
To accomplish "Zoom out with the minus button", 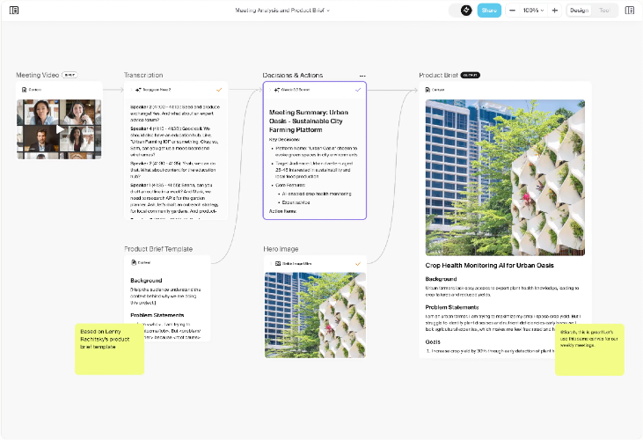I will click(x=512, y=11).
